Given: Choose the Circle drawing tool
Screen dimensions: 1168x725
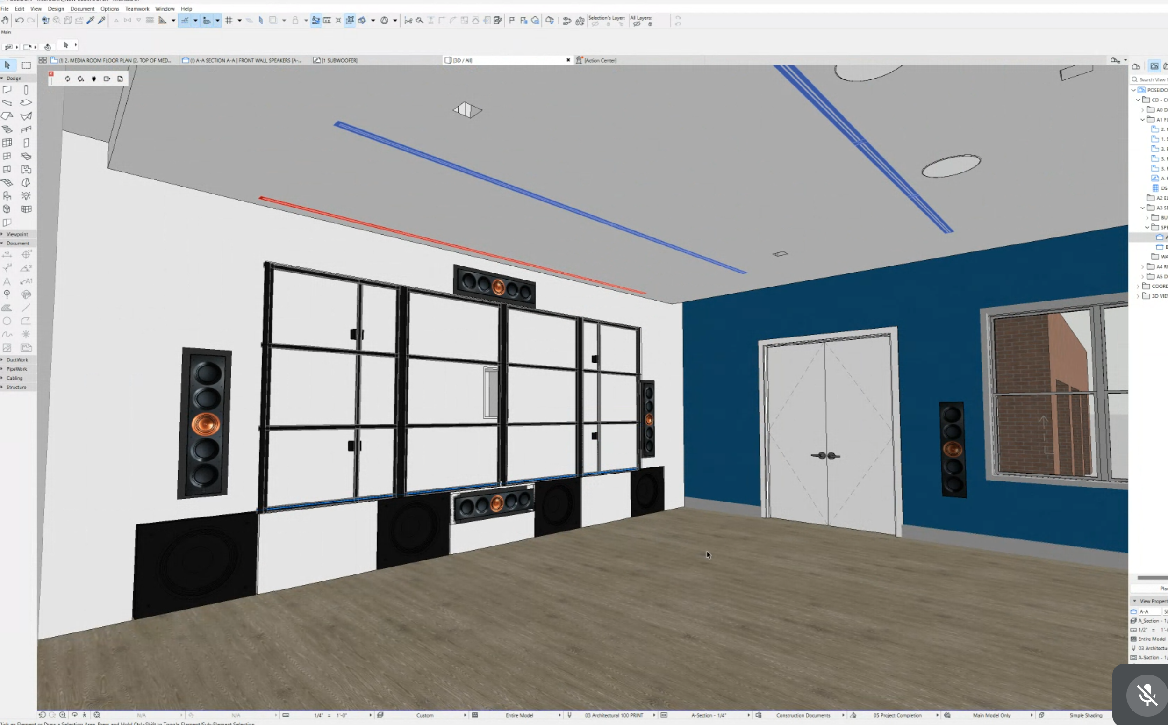Looking at the screenshot, I should (7, 321).
